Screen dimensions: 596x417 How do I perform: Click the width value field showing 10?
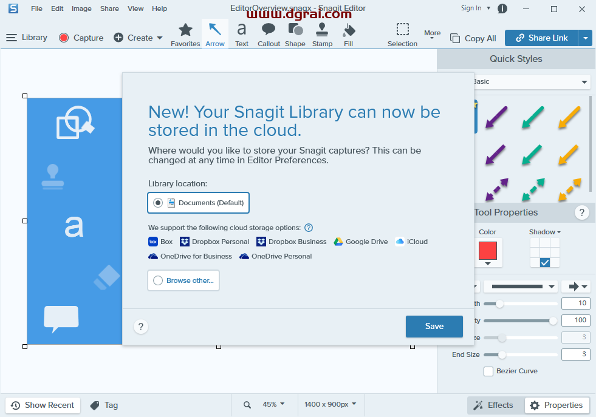pyautogui.click(x=575, y=303)
